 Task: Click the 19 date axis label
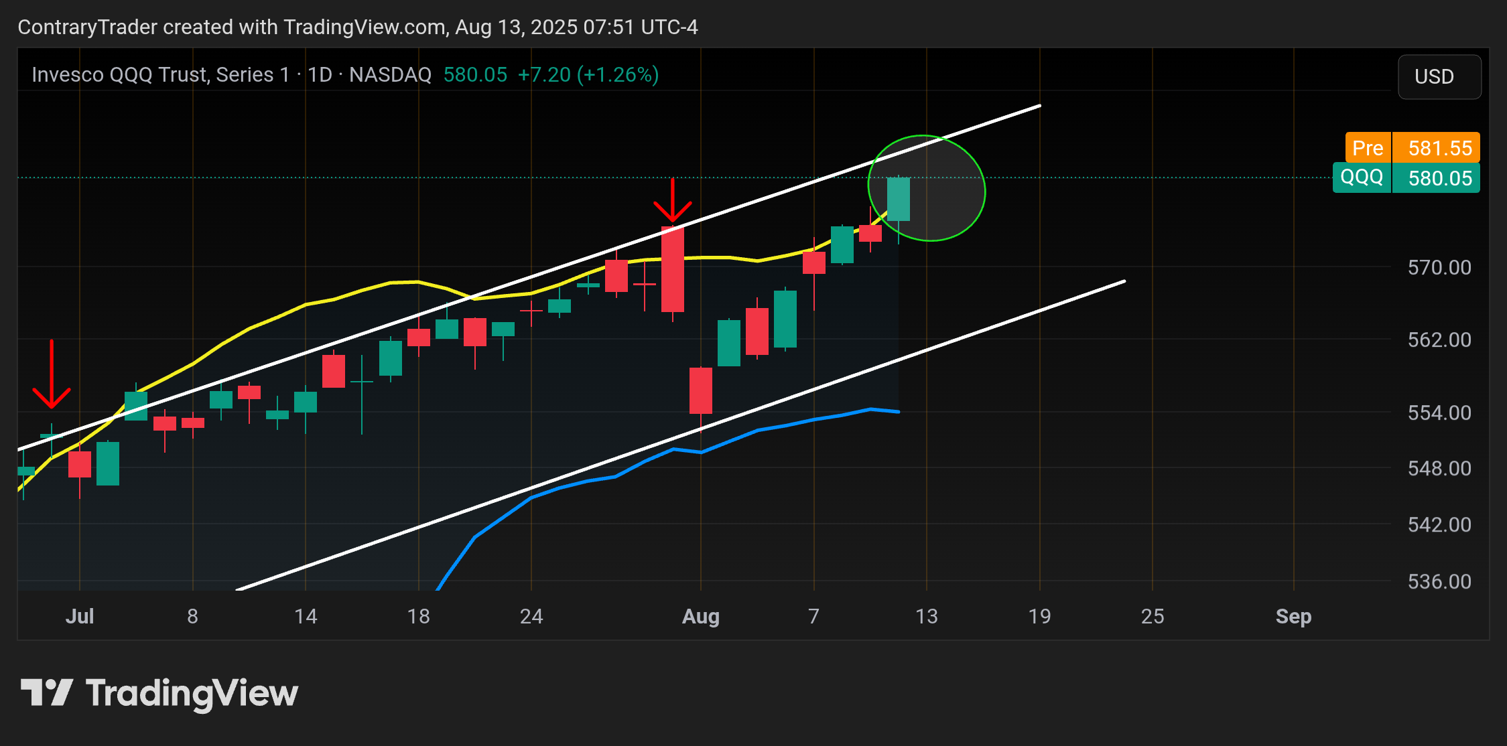1040,616
